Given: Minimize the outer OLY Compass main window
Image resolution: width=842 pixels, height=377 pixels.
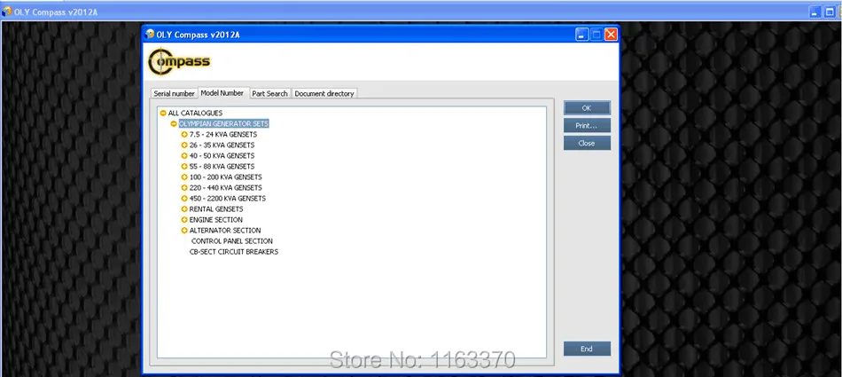Looking at the screenshot, I should tap(815, 12).
